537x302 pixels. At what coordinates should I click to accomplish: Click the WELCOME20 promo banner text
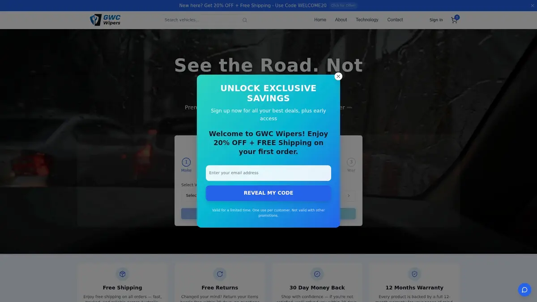(253, 5)
